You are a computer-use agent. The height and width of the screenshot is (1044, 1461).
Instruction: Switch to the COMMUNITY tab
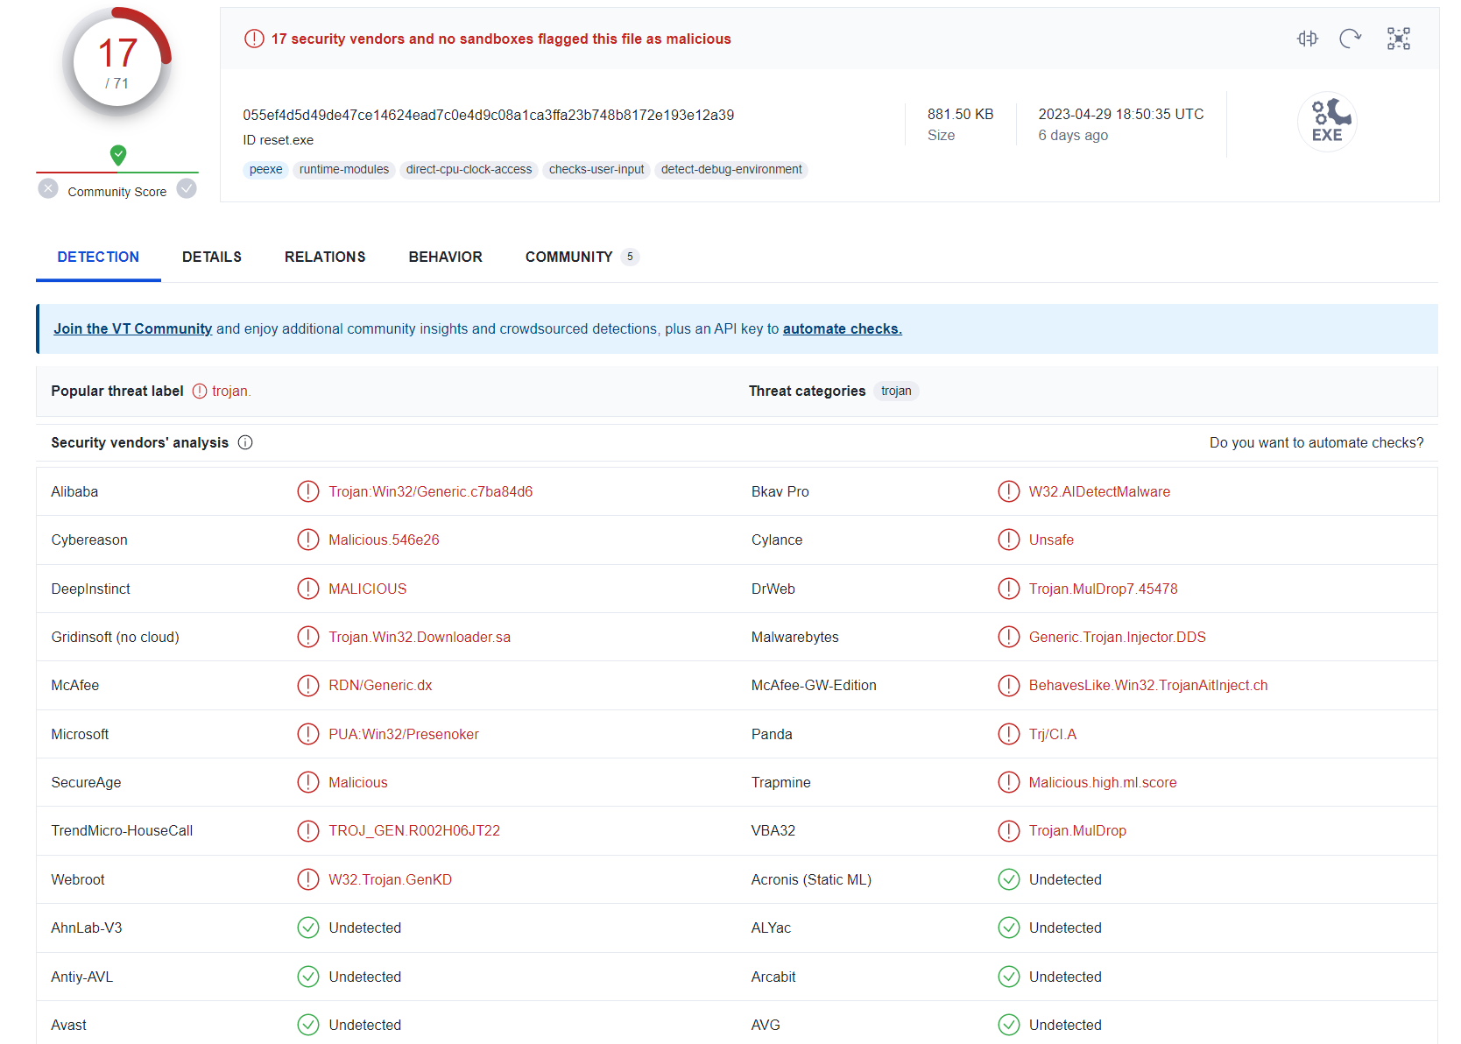(568, 257)
